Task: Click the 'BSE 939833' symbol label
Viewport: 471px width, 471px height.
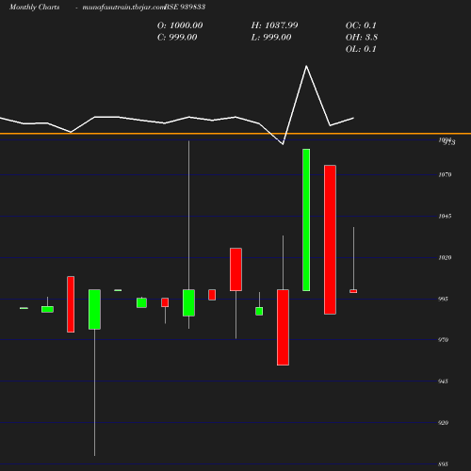Action: pyautogui.click(x=185, y=7)
